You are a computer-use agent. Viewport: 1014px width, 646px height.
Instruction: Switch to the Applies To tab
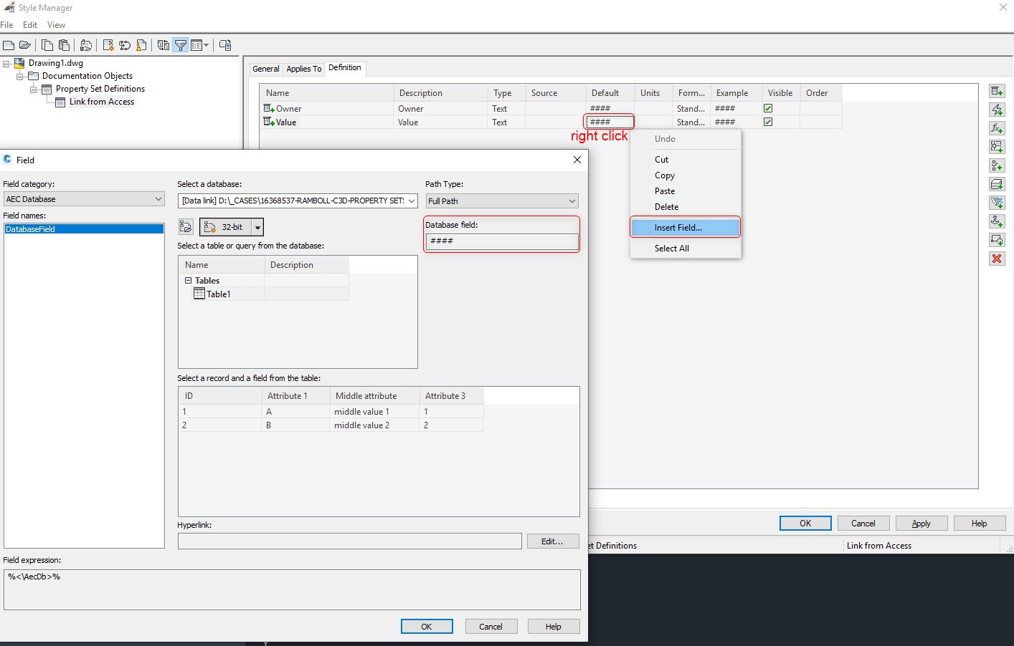tap(303, 68)
